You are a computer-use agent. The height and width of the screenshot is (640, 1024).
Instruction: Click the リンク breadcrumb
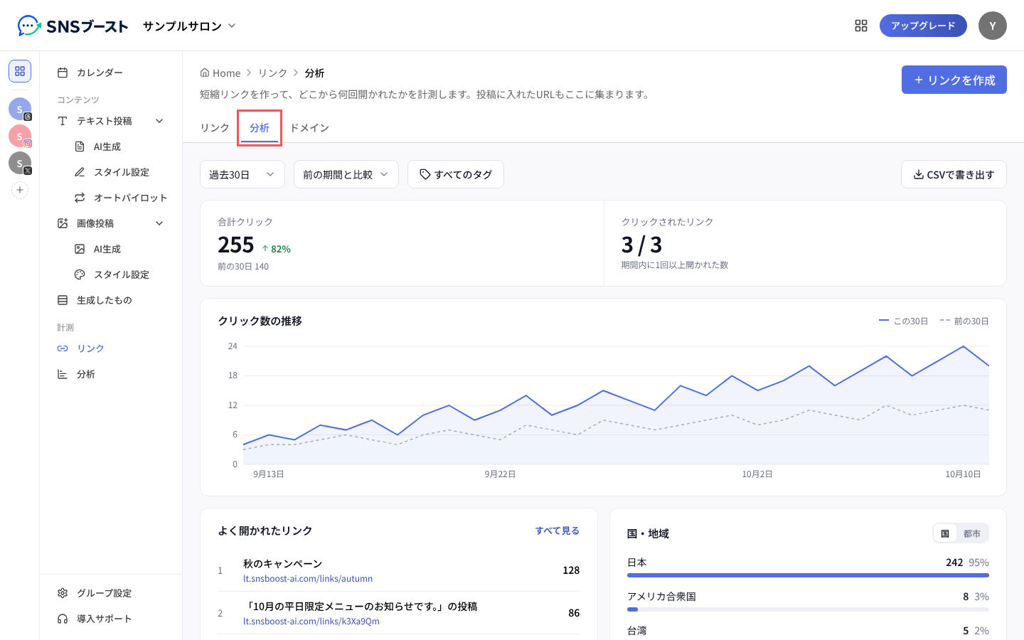click(272, 73)
